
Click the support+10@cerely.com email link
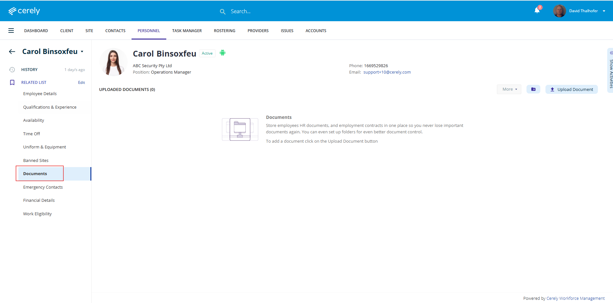click(x=387, y=72)
